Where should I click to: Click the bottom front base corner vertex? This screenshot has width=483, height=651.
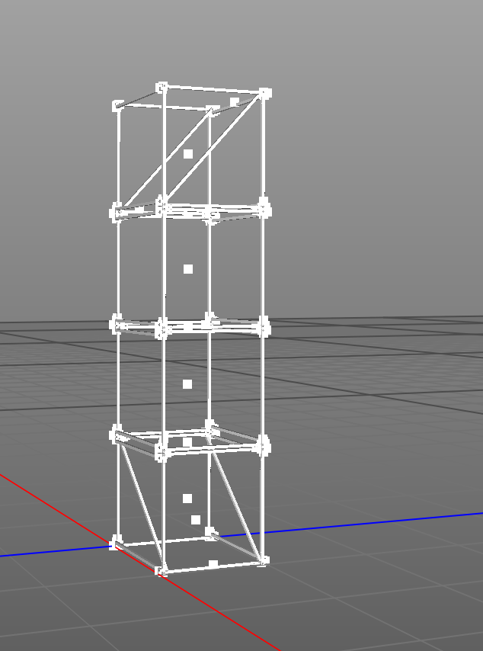(162, 570)
